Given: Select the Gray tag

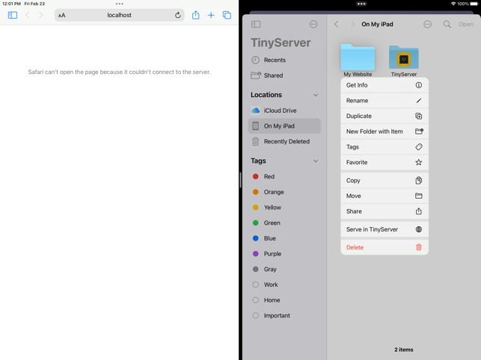Looking at the screenshot, I should (x=284, y=269).
